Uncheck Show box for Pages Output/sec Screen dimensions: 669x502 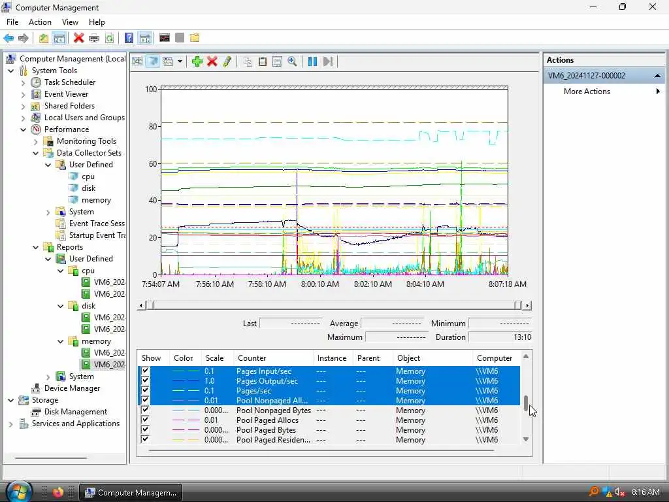point(145,380)
